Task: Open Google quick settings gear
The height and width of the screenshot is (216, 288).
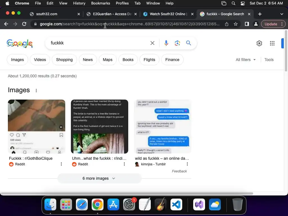Action: 259,43
